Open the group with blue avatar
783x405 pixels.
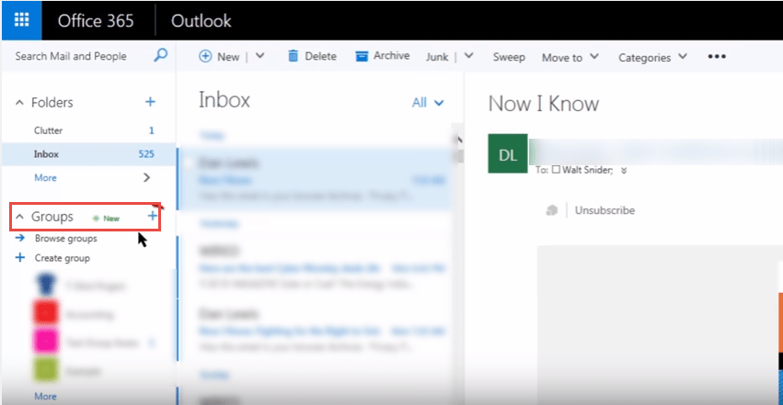[46, 285]
